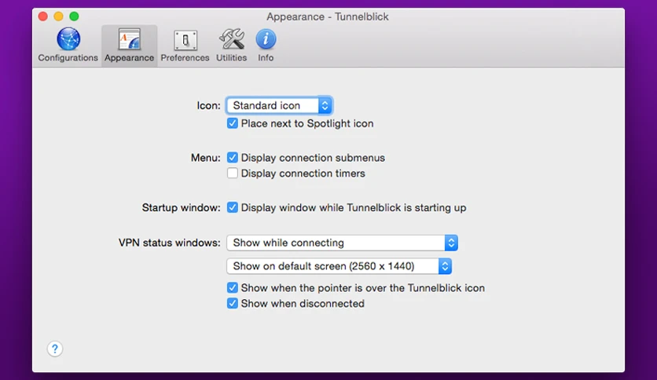
Task: Open the Show on default screen dropdown
Action: tap(339, 266)
